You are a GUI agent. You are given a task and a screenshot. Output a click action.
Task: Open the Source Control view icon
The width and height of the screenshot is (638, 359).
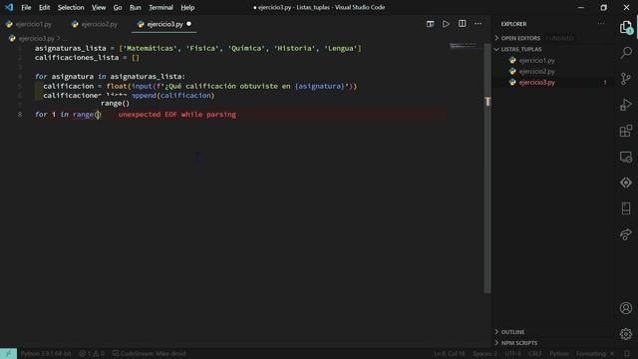[x=626, y=79]
